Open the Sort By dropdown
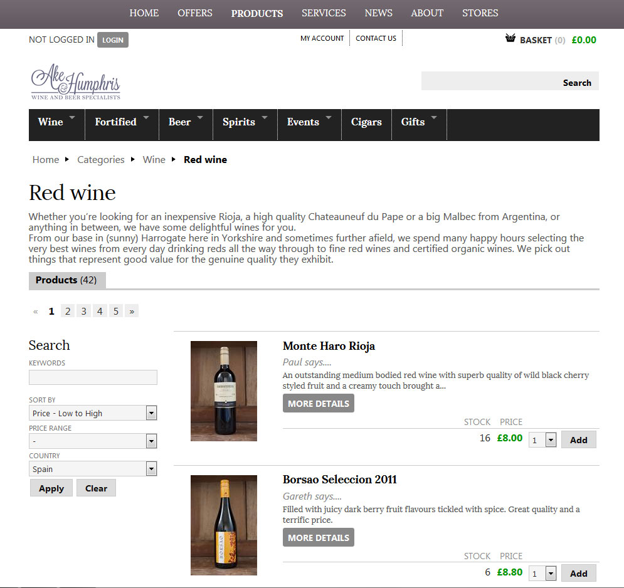Screen dimensions: 624x588 point(93,413)
